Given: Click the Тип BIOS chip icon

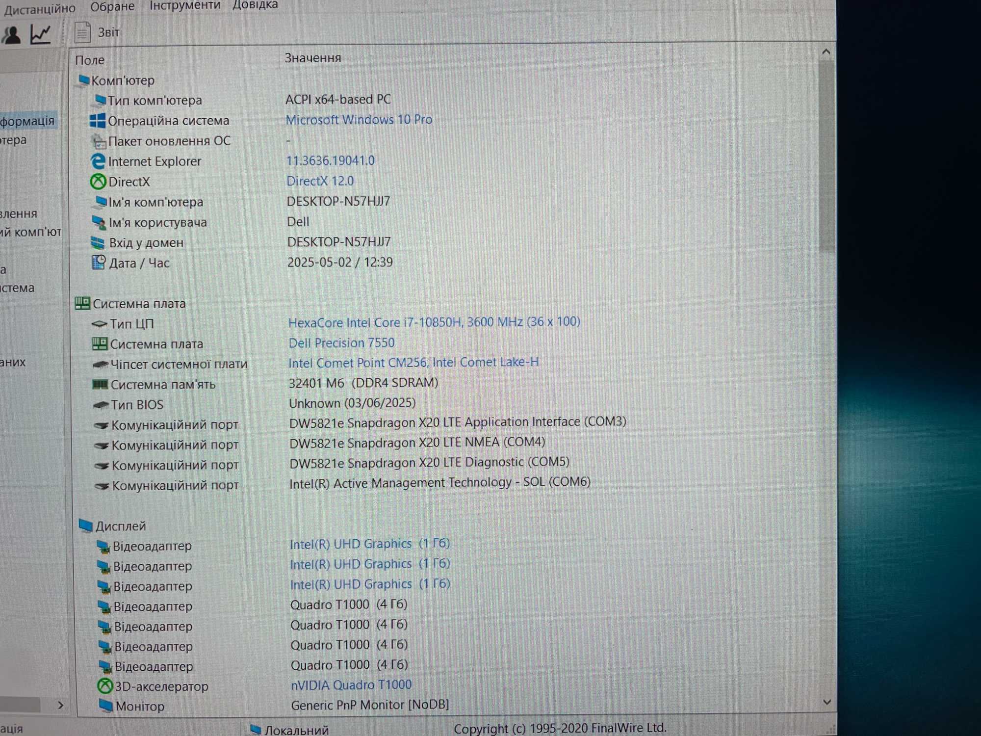Looking at the screenshot, I should click(101, 405).
